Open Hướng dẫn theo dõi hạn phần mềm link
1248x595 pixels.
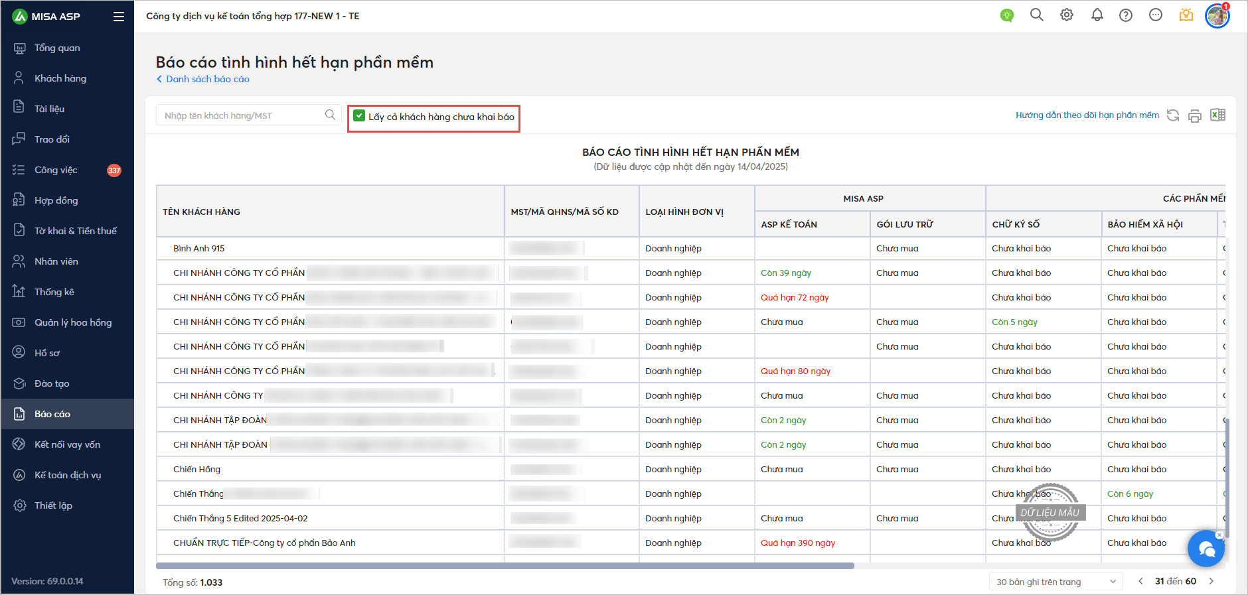tap(1087, 115)
